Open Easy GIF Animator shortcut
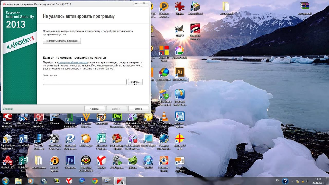Screen dimensions: 329x185 (39, 142)
